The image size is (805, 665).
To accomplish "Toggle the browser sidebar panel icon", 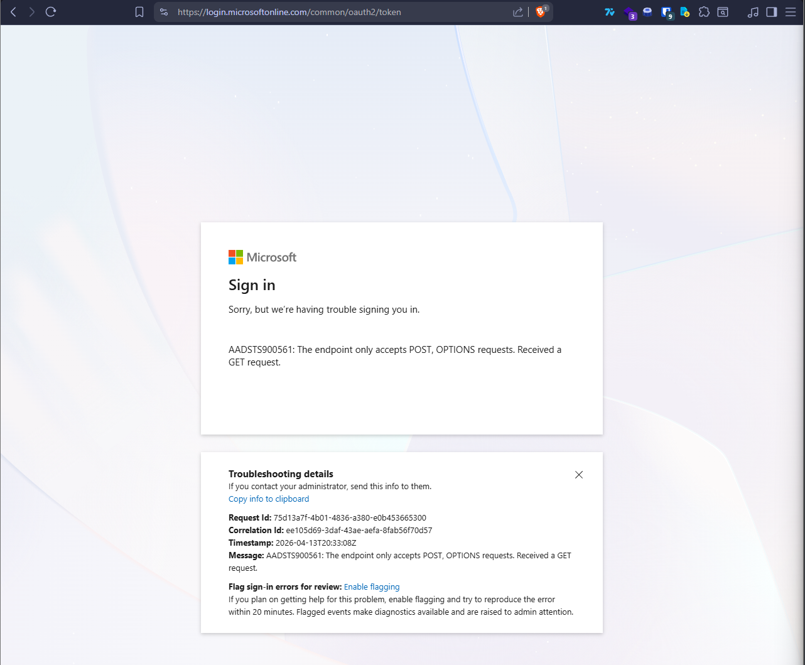I will [x=771, y=11].
